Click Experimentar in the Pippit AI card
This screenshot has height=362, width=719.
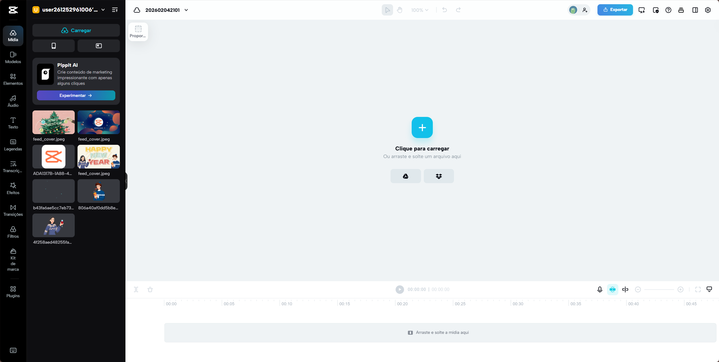pos(76,95)
